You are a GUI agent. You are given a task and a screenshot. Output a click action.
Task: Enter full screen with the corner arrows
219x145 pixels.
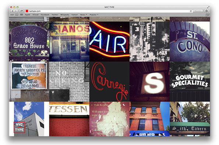point(208,7)
